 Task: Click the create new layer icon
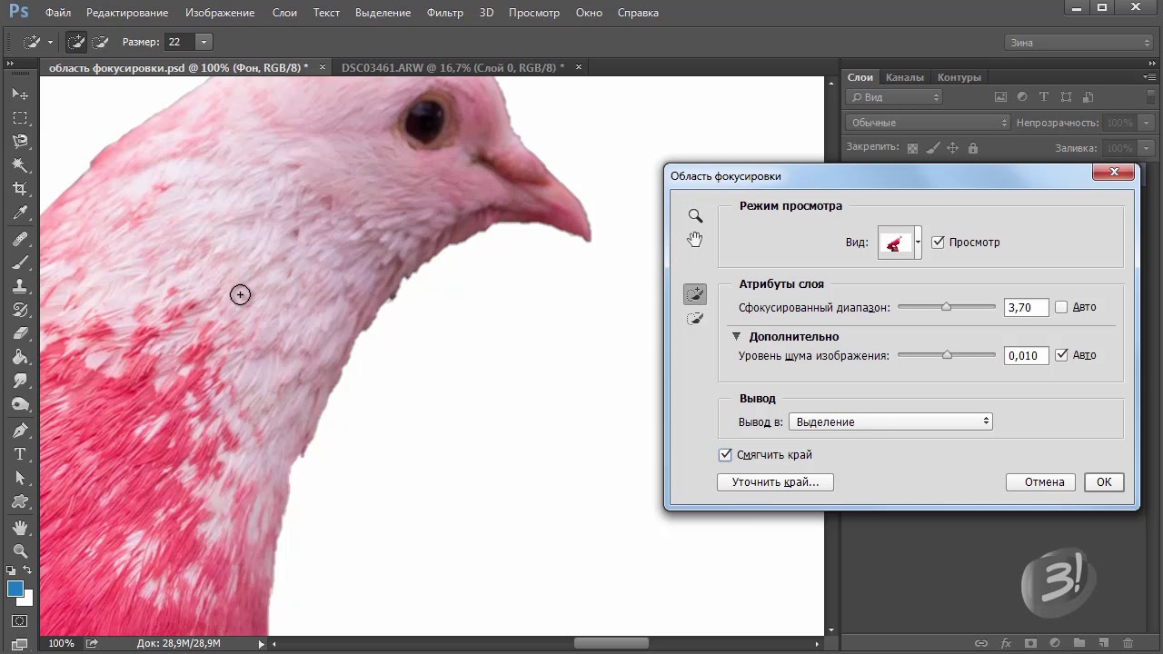tap(1103, 643)
